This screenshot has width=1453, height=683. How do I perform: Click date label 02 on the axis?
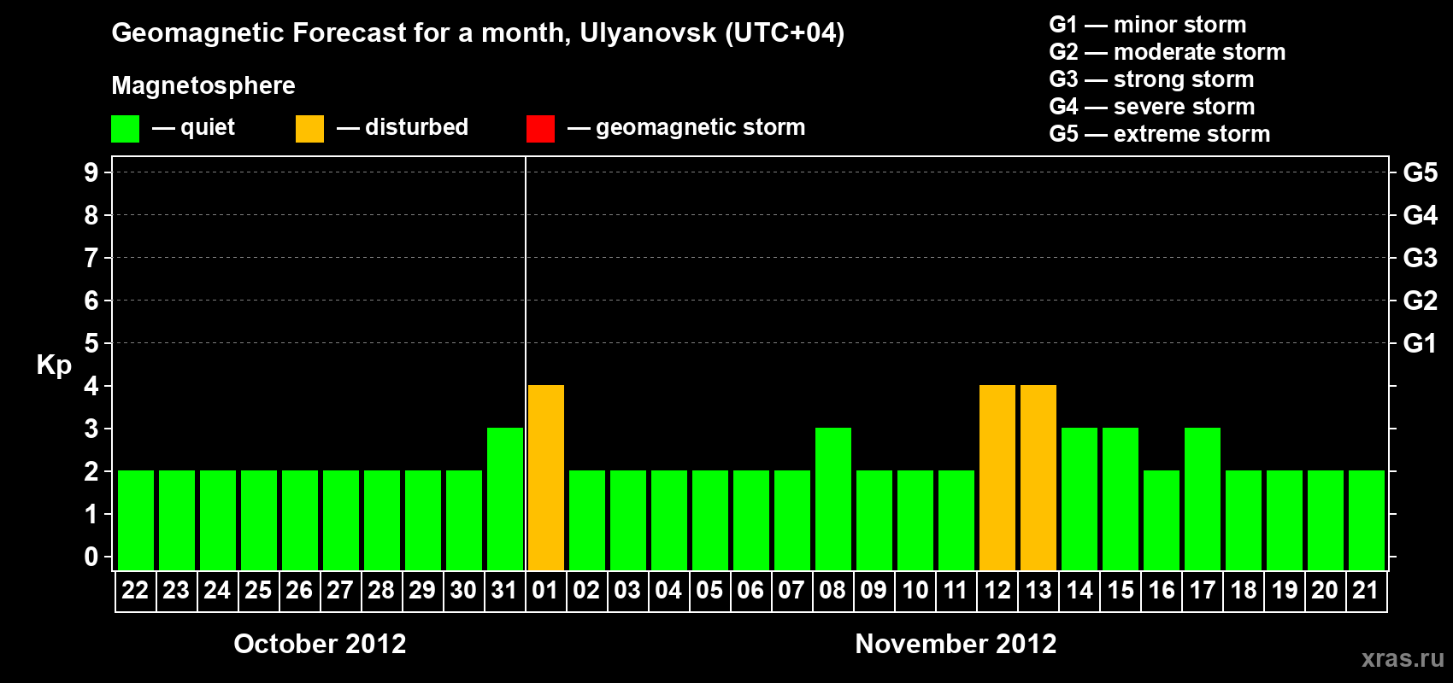[586, 590]
